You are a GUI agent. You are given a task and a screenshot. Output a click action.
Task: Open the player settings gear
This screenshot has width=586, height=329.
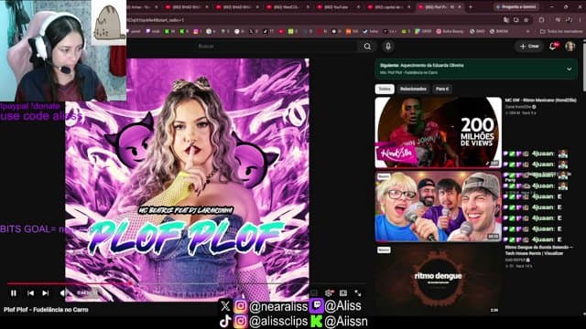(329, 293)
